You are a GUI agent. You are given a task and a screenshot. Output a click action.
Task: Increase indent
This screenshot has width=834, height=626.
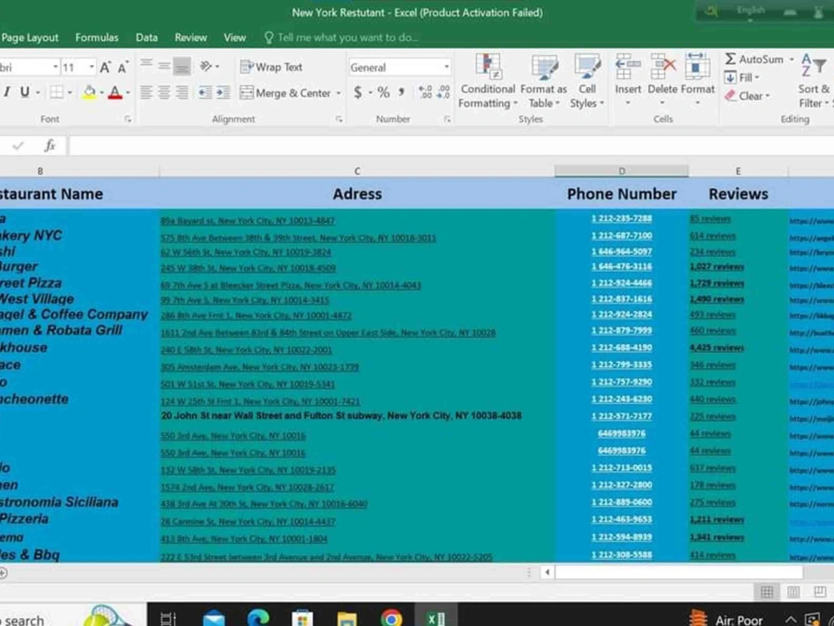click(224, 93)
